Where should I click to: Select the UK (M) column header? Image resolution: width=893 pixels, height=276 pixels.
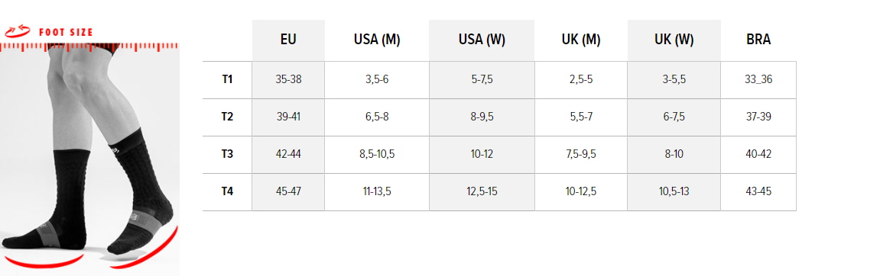[x=581, y=40]
